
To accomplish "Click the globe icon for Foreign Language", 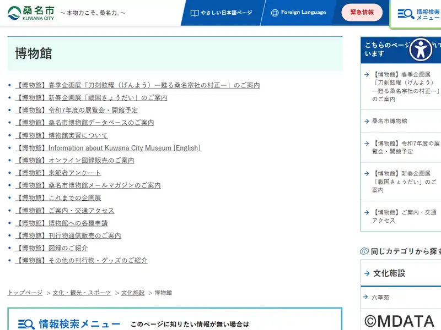I will pos(275,13).
